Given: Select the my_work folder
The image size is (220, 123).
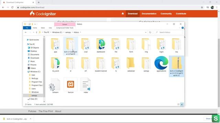Looking at the screenshot, I should (55, 65).
